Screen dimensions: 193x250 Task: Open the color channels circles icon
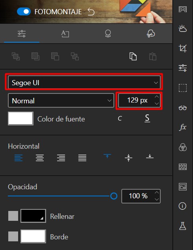click(x=182, y=147)
